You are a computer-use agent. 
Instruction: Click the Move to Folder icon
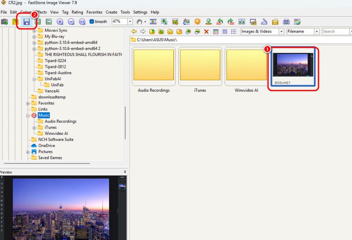[197, 31]
